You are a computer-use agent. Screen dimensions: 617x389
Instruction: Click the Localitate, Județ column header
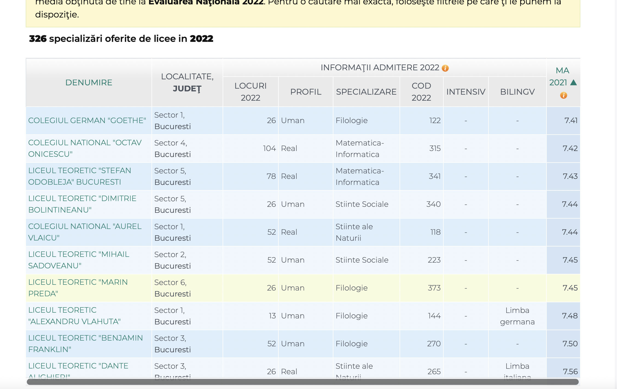pyautogui.click(x=187, y=83)
